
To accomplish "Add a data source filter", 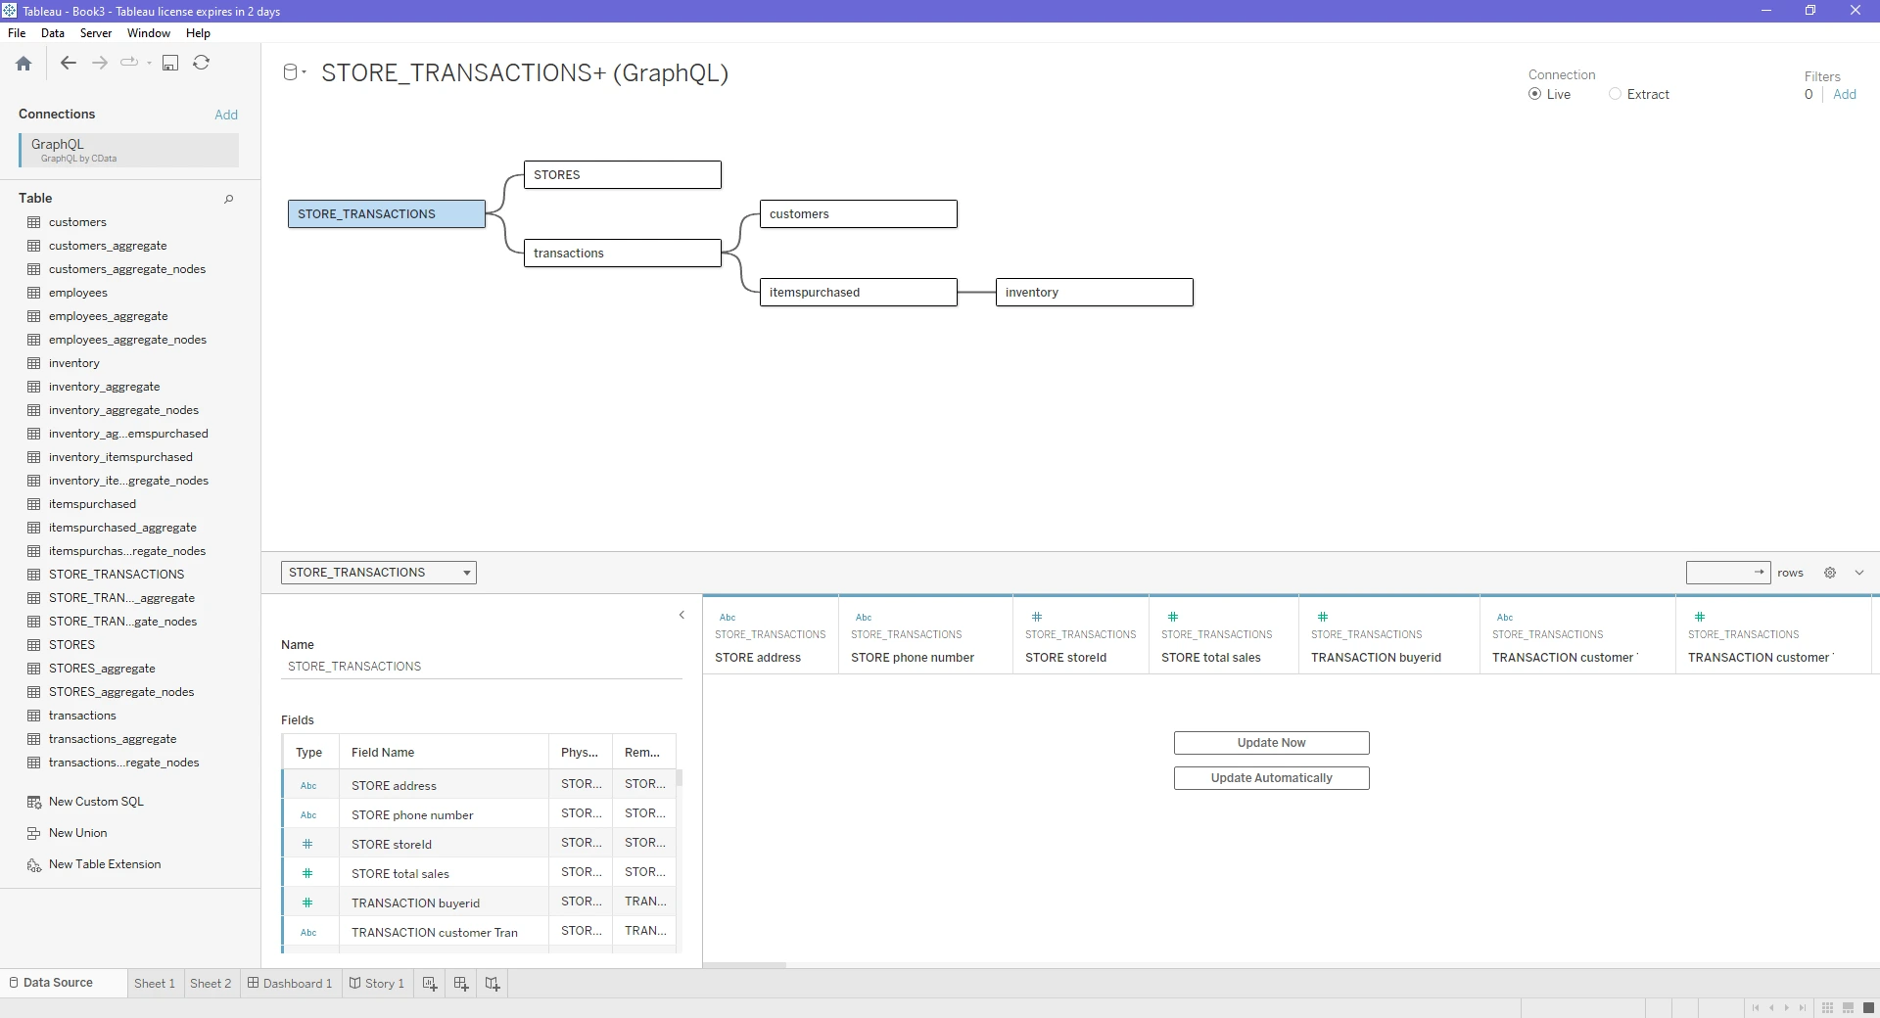I will click(x=1845, y=94).
